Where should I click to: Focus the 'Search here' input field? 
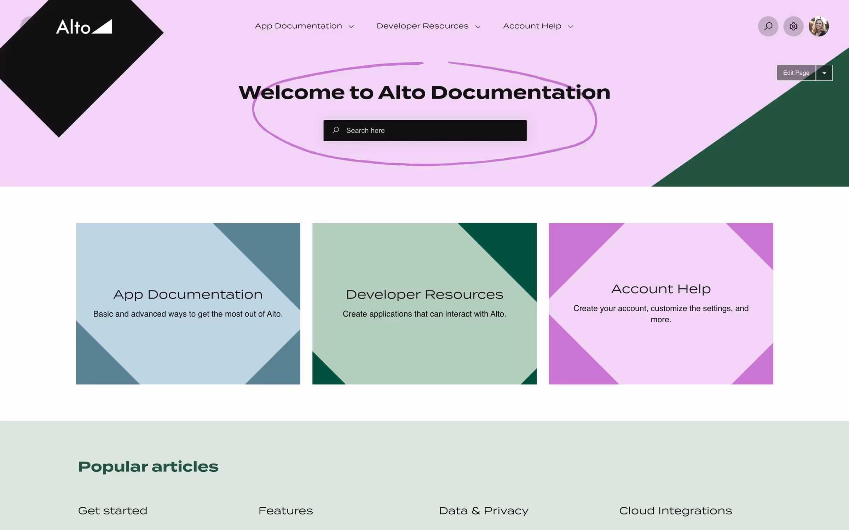(x=432, y=130)
